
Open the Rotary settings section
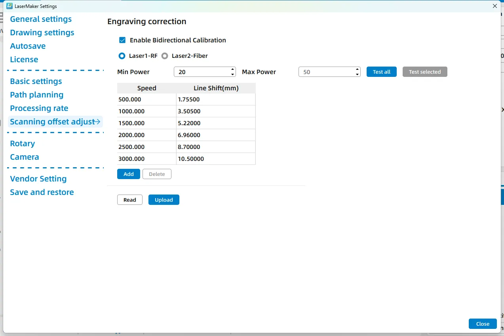(22, 143)
